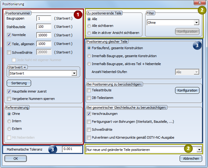The height and width of the screenshot is (168, 208).
Task: Click the Teile, allgemein value field
Action: click(44, 44)
